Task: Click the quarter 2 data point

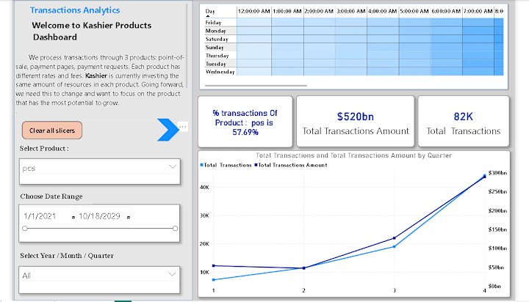Action: pos(304,268)
